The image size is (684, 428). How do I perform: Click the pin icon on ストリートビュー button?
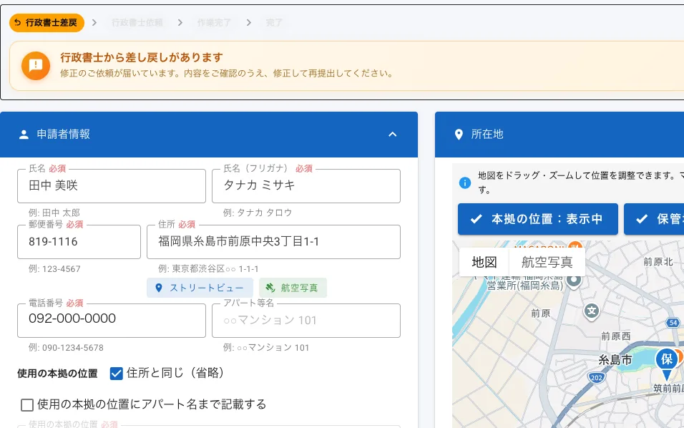point(159,288)
